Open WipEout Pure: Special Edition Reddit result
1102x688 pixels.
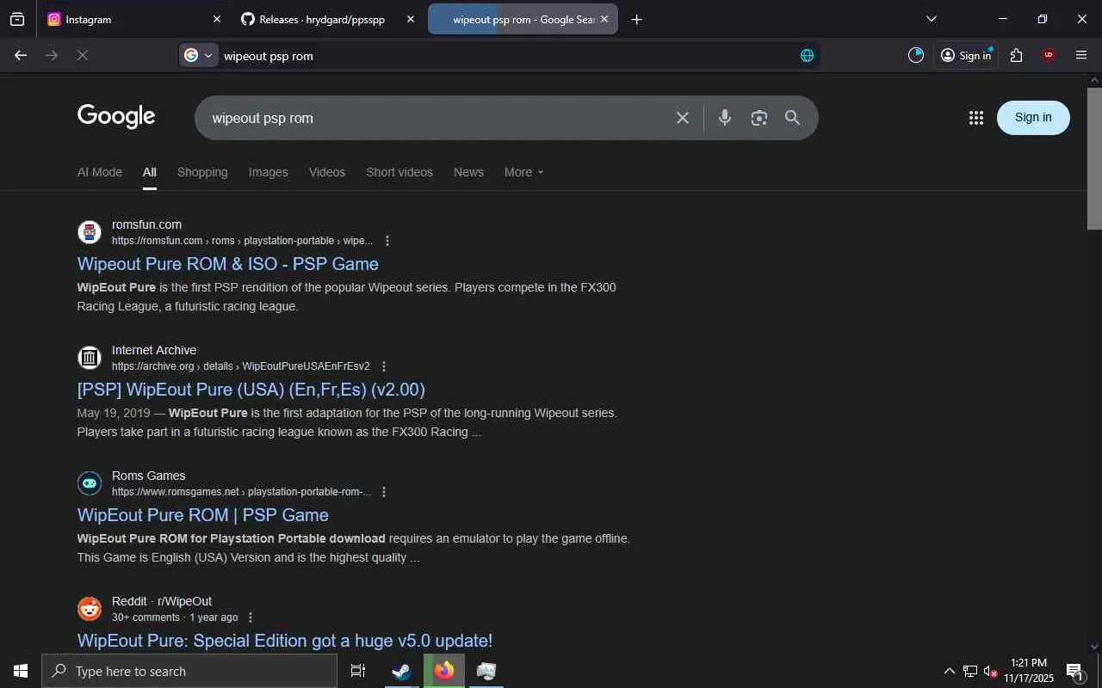coord(285,641)
